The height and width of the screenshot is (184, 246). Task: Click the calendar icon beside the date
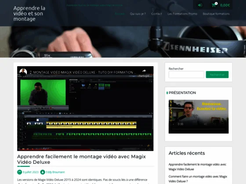pyautogui.click(x=19, y=172)
